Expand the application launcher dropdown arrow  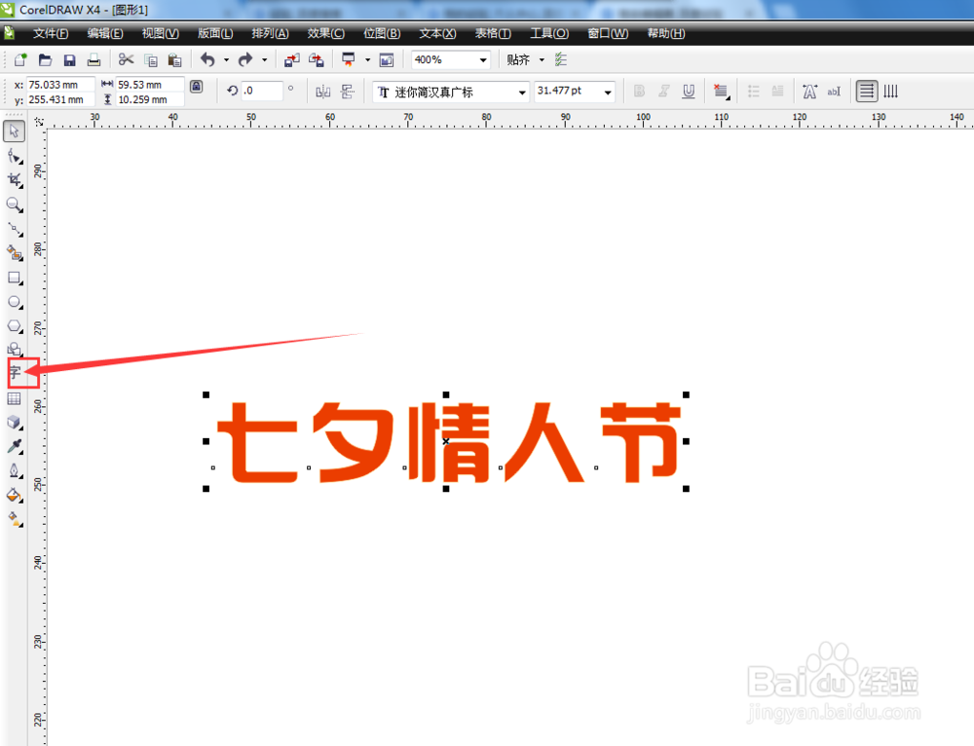pos(367,60)
